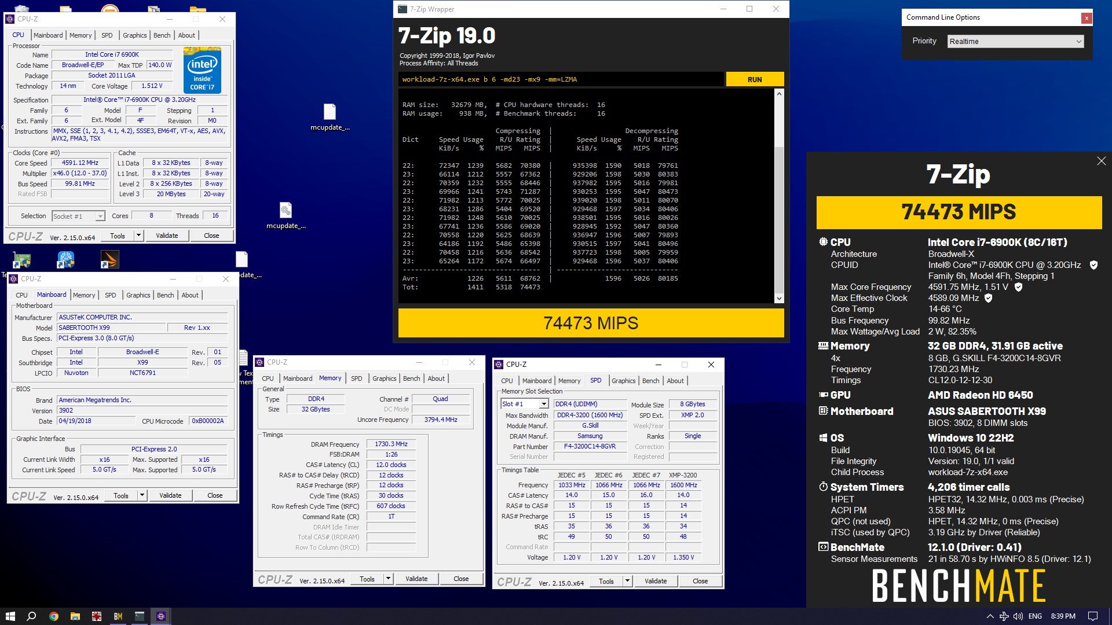Open the 3DMark desktop shortcut
The width and height of the screenshot is (1112, 625).
109,259
